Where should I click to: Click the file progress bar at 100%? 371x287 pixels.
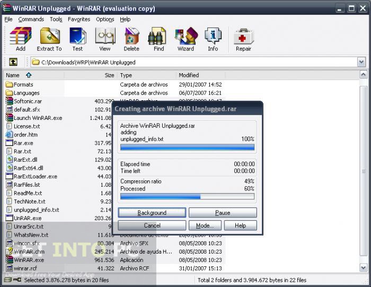pos(188,147)
